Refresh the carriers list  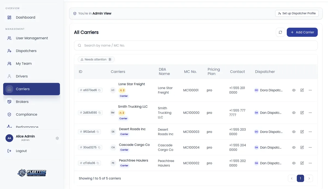280,32
